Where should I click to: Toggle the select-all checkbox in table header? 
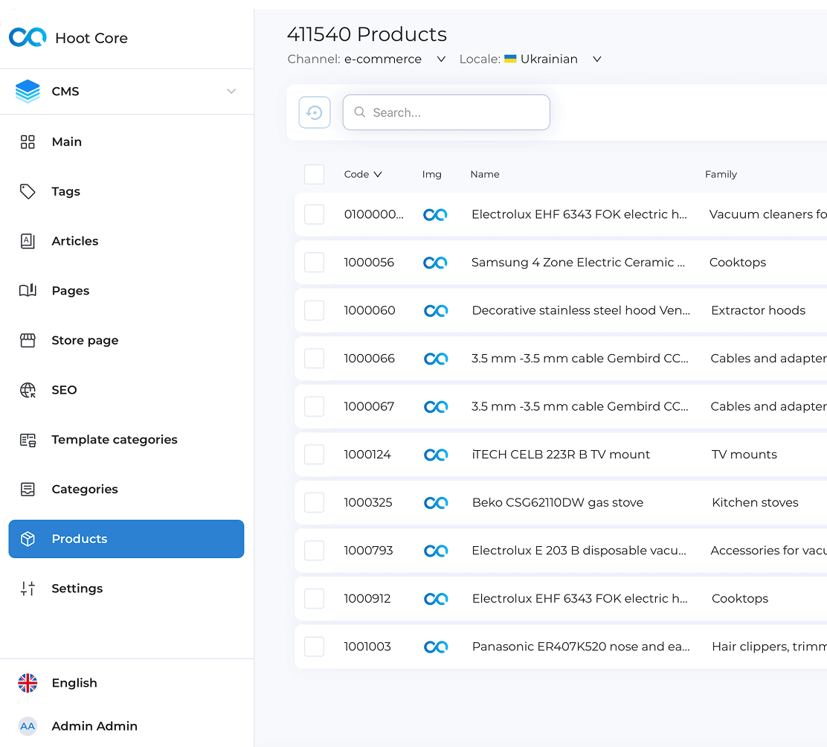tap(315, 174)
